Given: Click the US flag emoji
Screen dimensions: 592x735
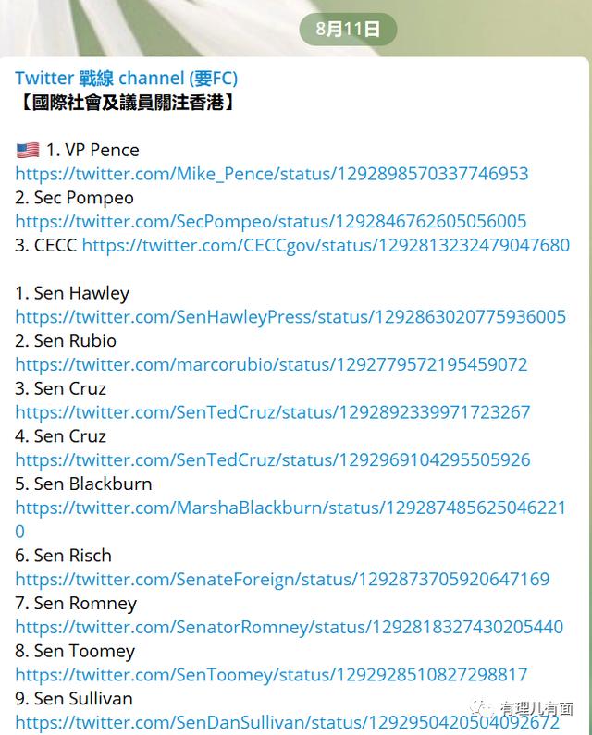Looking at the screenshot, I should click(x=27, y=150).
